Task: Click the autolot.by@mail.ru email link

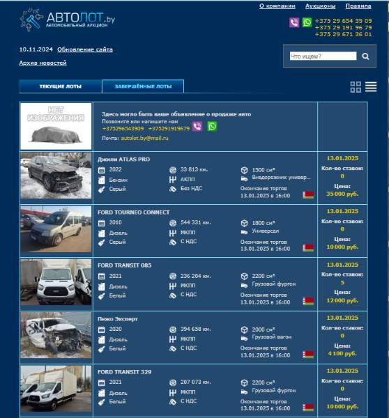Action: 144,138
